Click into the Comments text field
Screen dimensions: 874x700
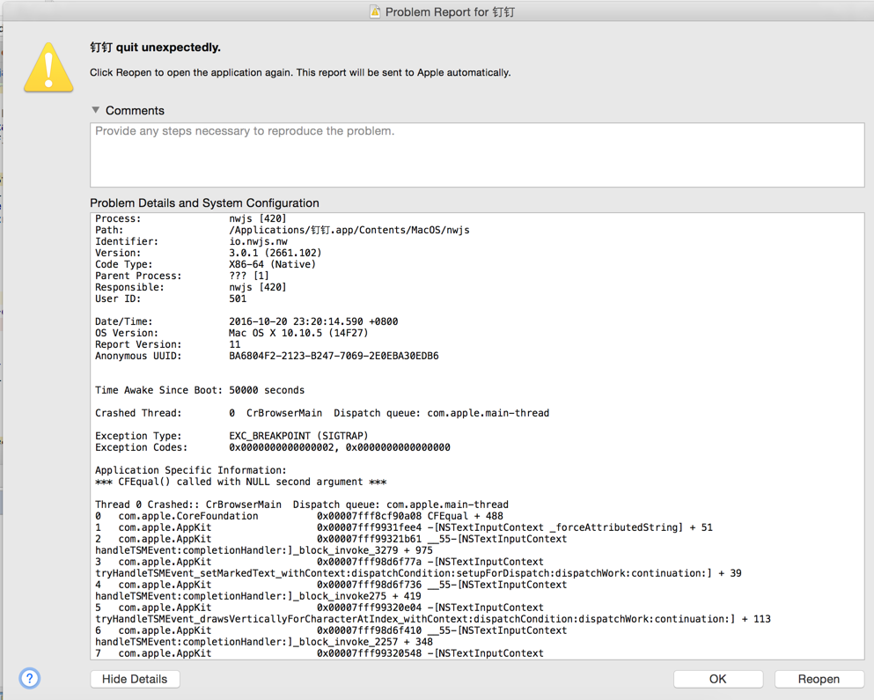point(477,155)
